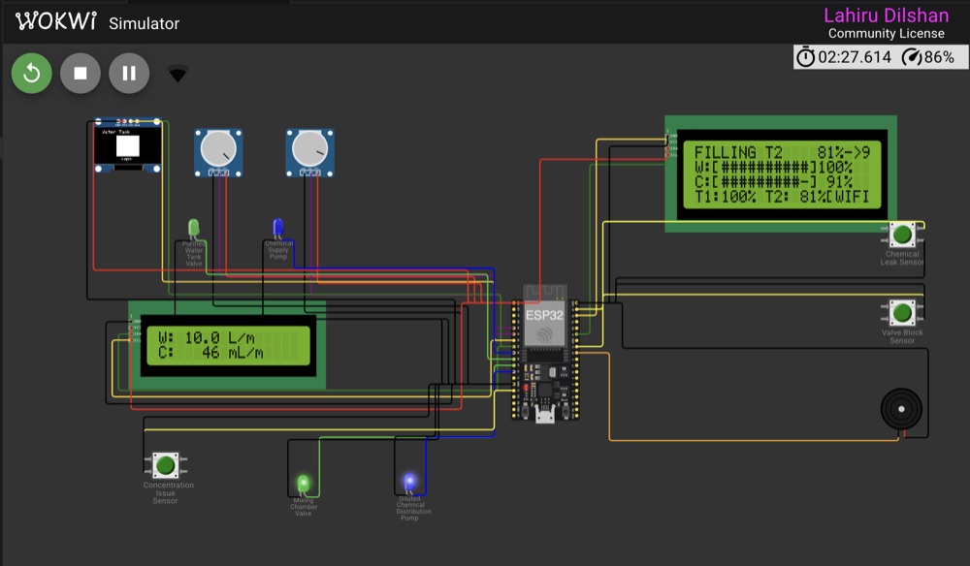Select the OLED Water Tank display

(127, 145)
